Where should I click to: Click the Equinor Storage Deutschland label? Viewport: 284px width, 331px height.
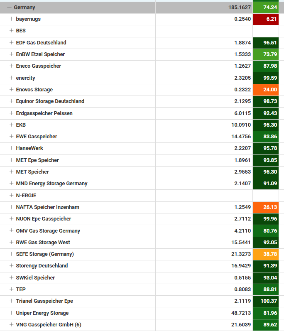click(x=50, y=101)
